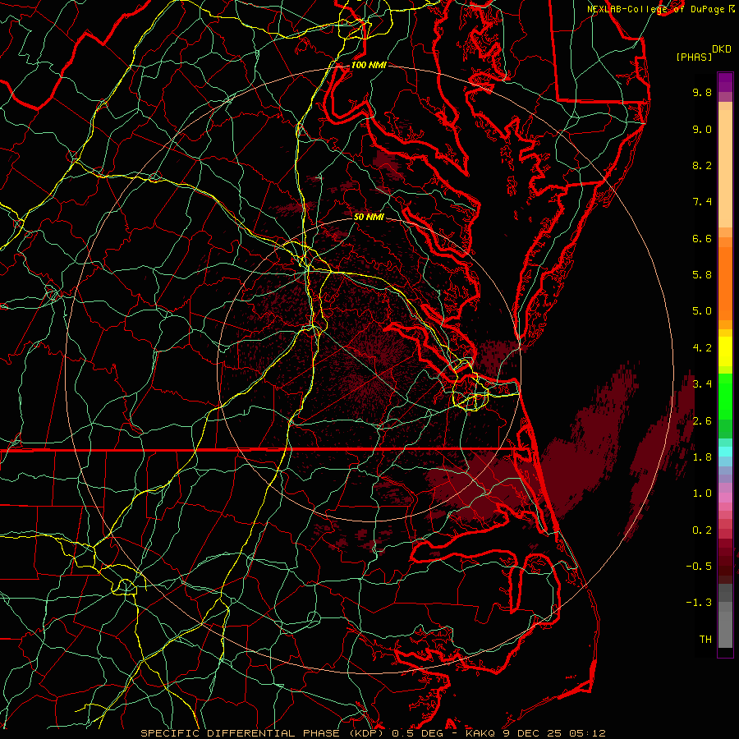Click the "[PHAS]" legend unit label
The height and width of the screenshot is (739, 739).
694,57
